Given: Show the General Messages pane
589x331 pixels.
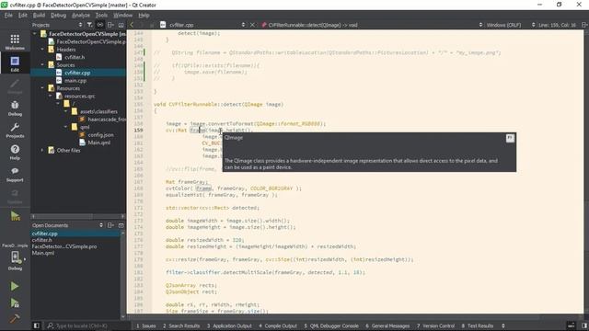Looking at the screenshot, I should click(387, 325).
